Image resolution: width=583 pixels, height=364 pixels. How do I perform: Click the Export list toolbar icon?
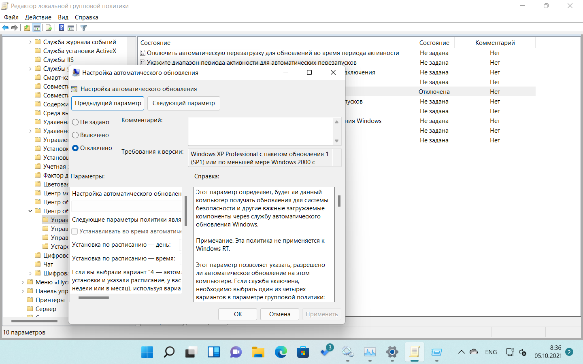point(49,28)
